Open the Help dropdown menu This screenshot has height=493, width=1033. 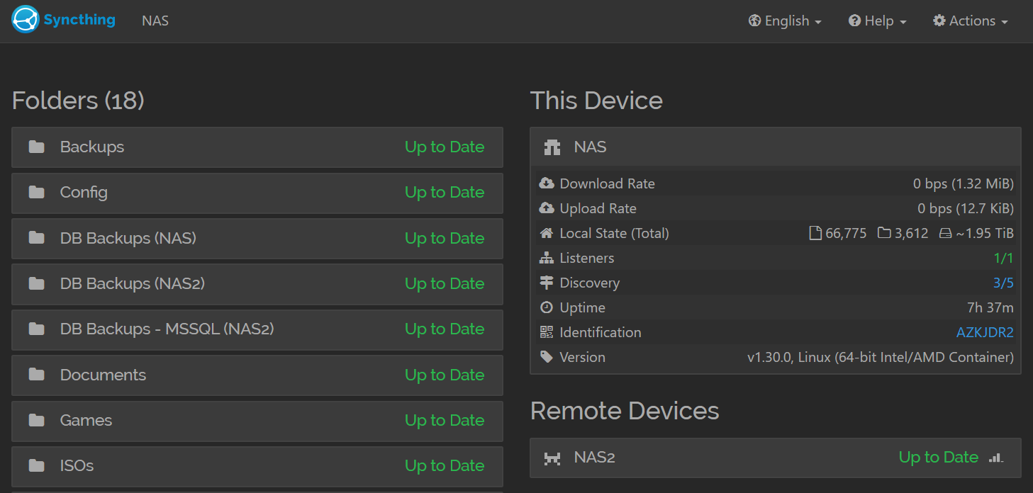878,21
